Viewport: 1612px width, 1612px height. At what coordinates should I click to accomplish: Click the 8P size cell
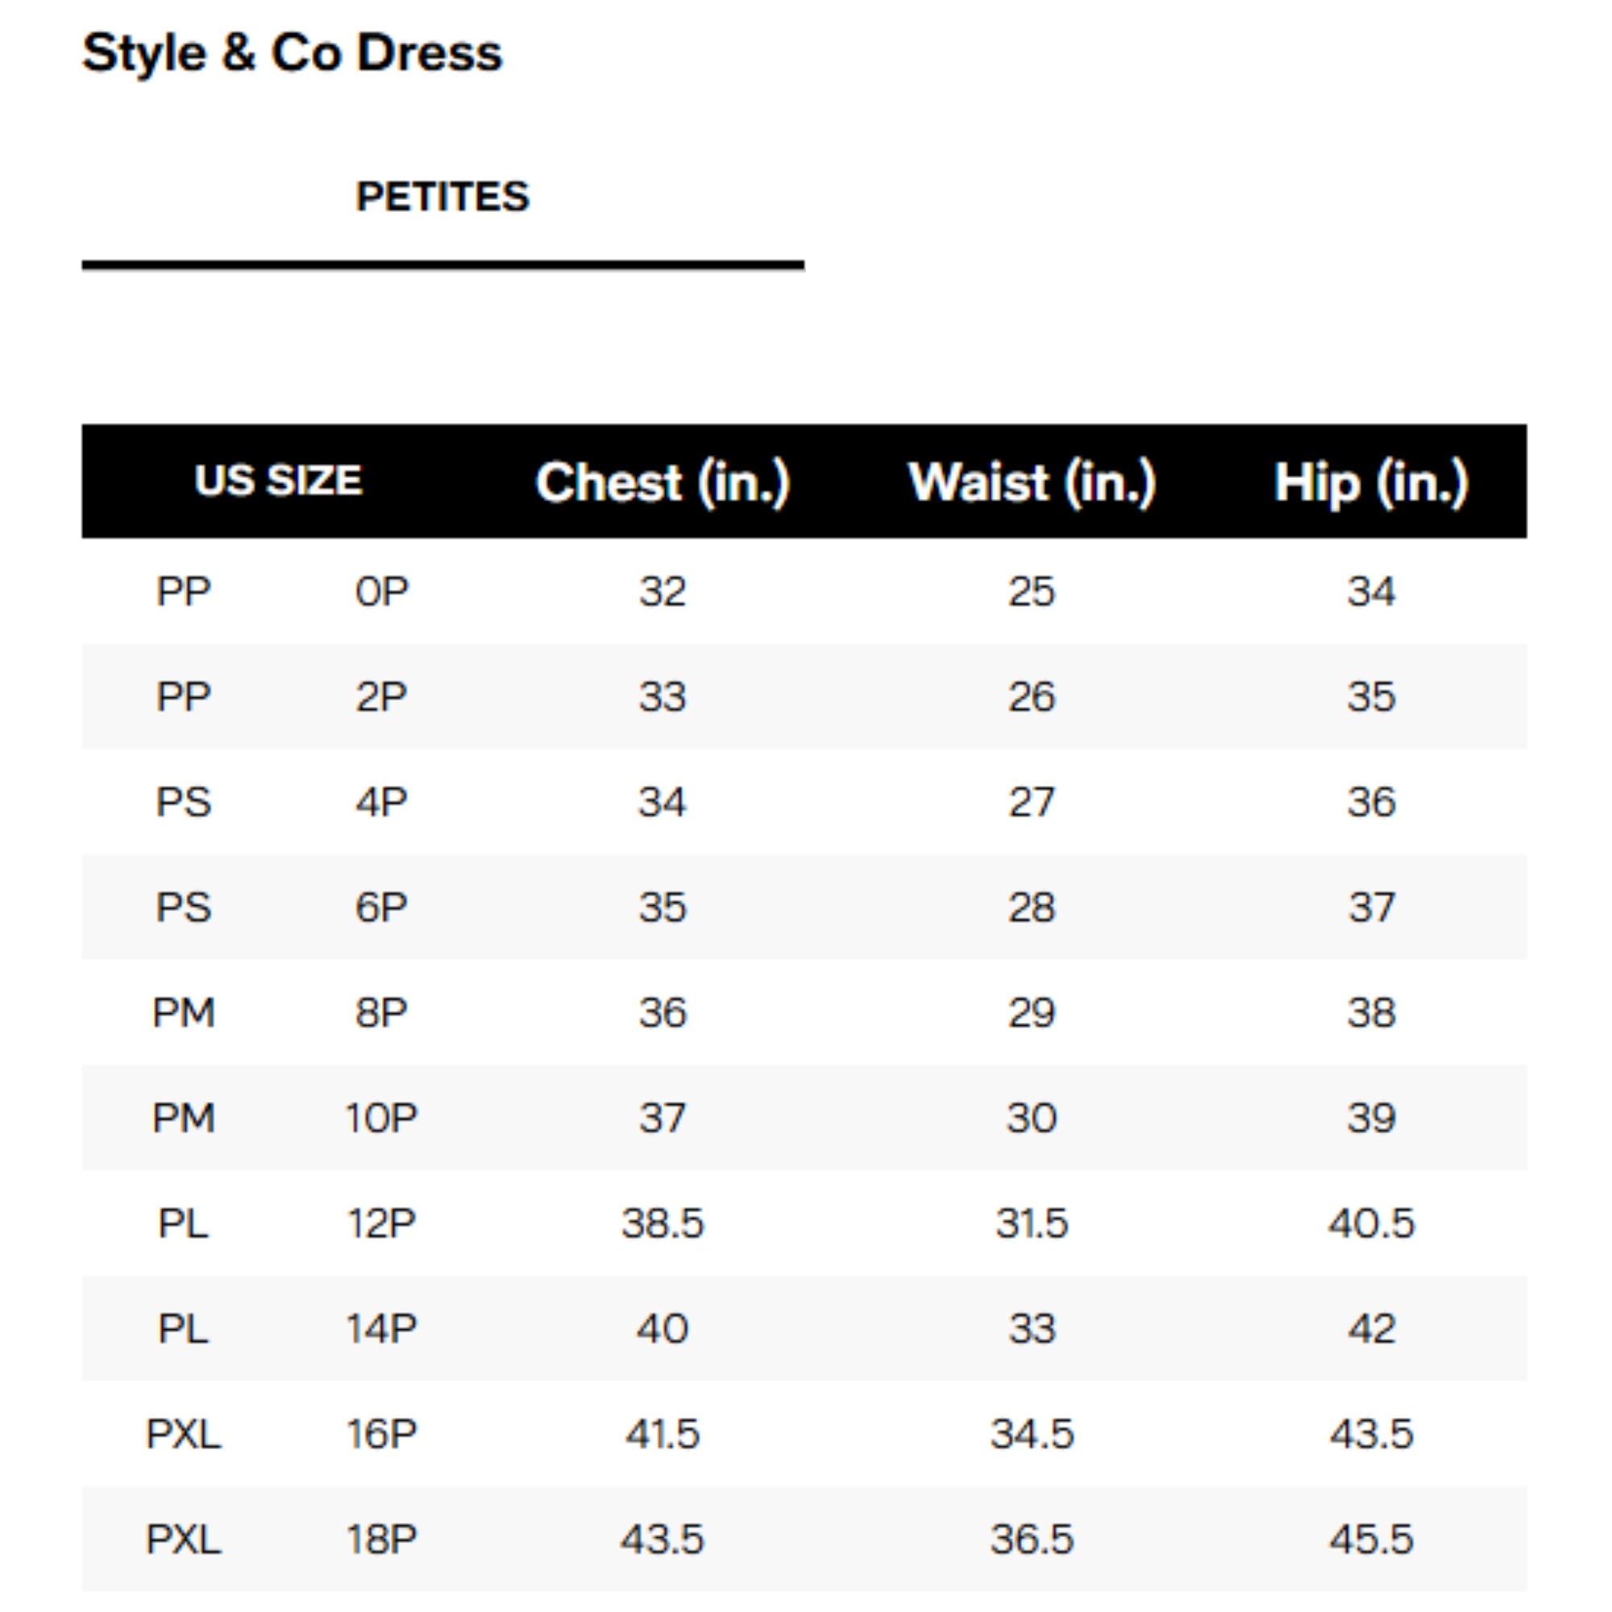coord(381,1012)
